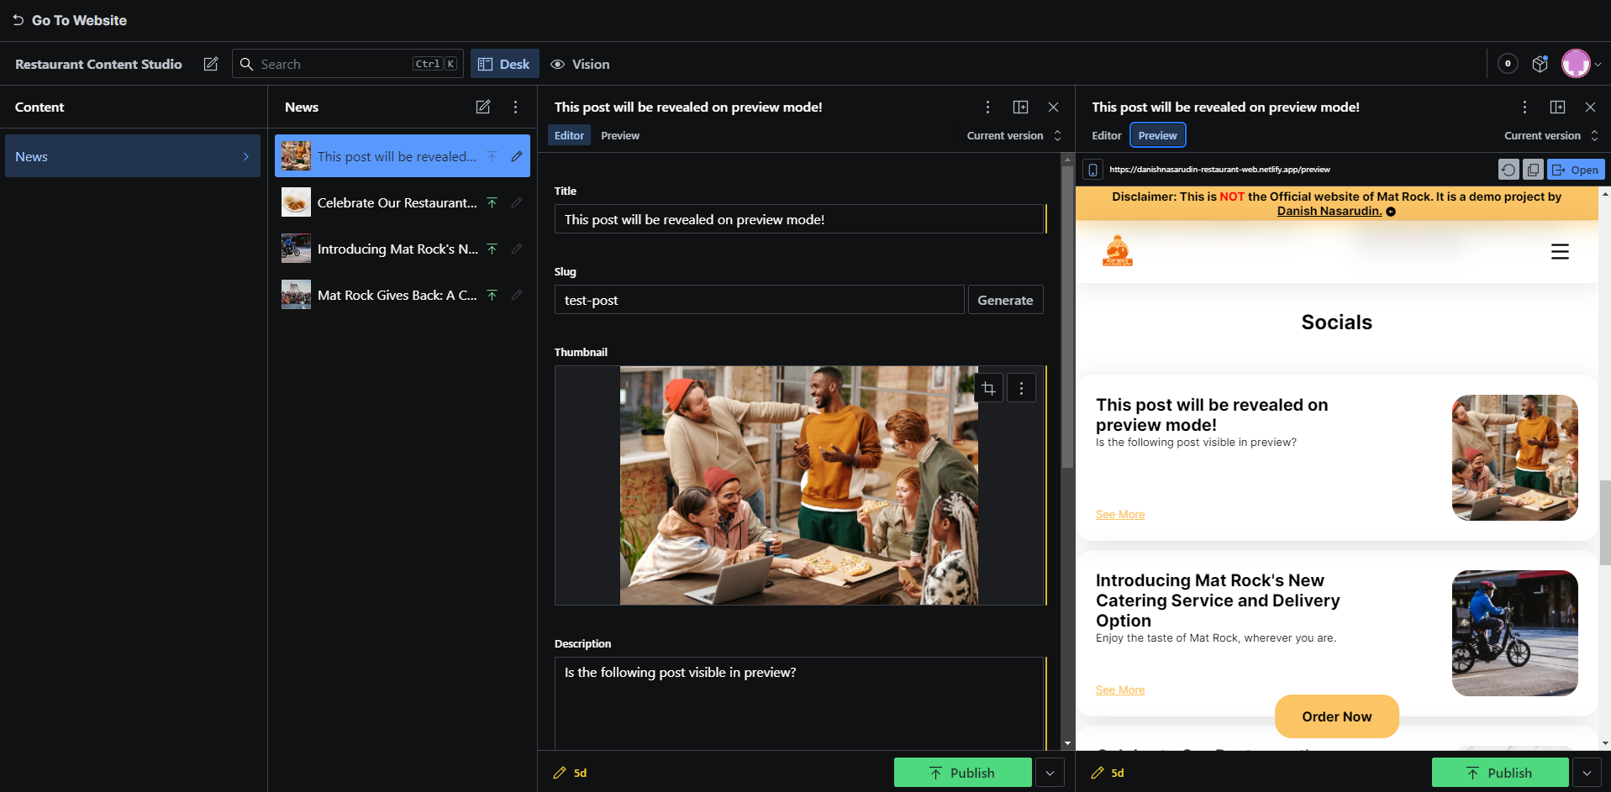Click the Publish button in editor pane
This screenshot has height=792, width=1611.
(963, 773)
